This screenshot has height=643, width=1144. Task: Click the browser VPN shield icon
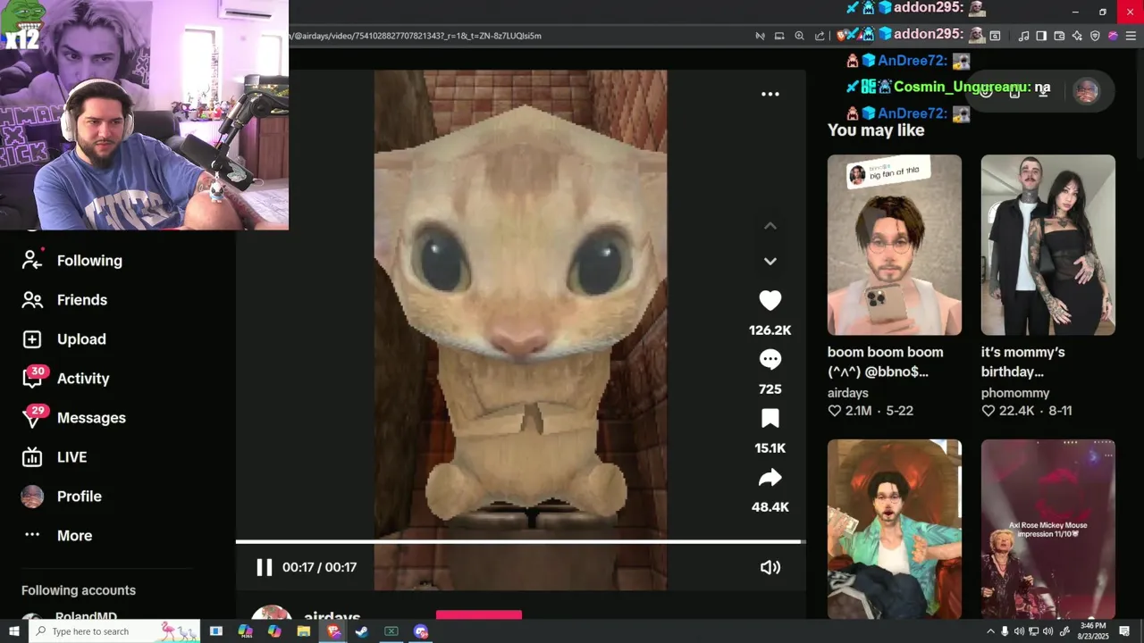point(1095,36)
